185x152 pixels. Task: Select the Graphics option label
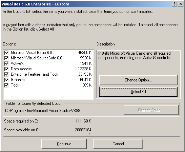[x=18, y=80]
